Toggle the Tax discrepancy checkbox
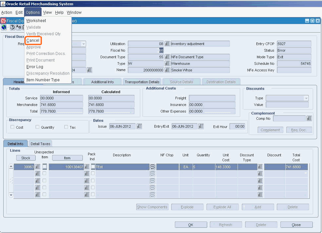 66,127
